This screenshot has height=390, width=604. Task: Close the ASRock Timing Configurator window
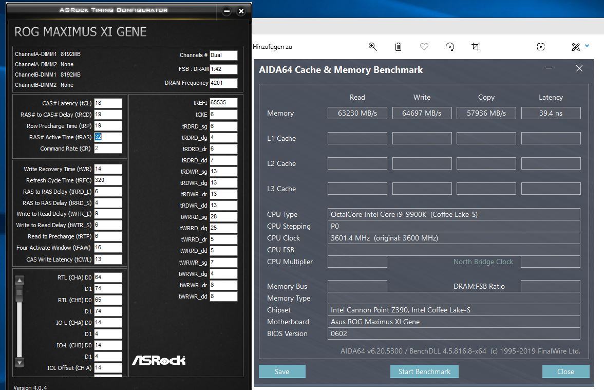click(241, 11)
